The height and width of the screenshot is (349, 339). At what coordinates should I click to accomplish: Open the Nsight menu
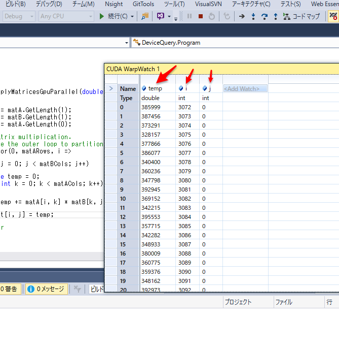pyautogui.click(x=114, y=4)
